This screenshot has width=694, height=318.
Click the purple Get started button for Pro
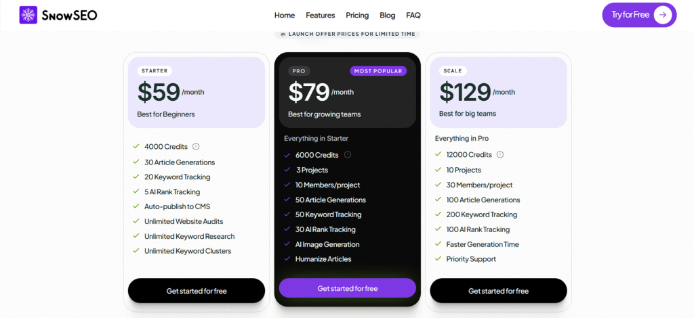click(x=348, y=288)
